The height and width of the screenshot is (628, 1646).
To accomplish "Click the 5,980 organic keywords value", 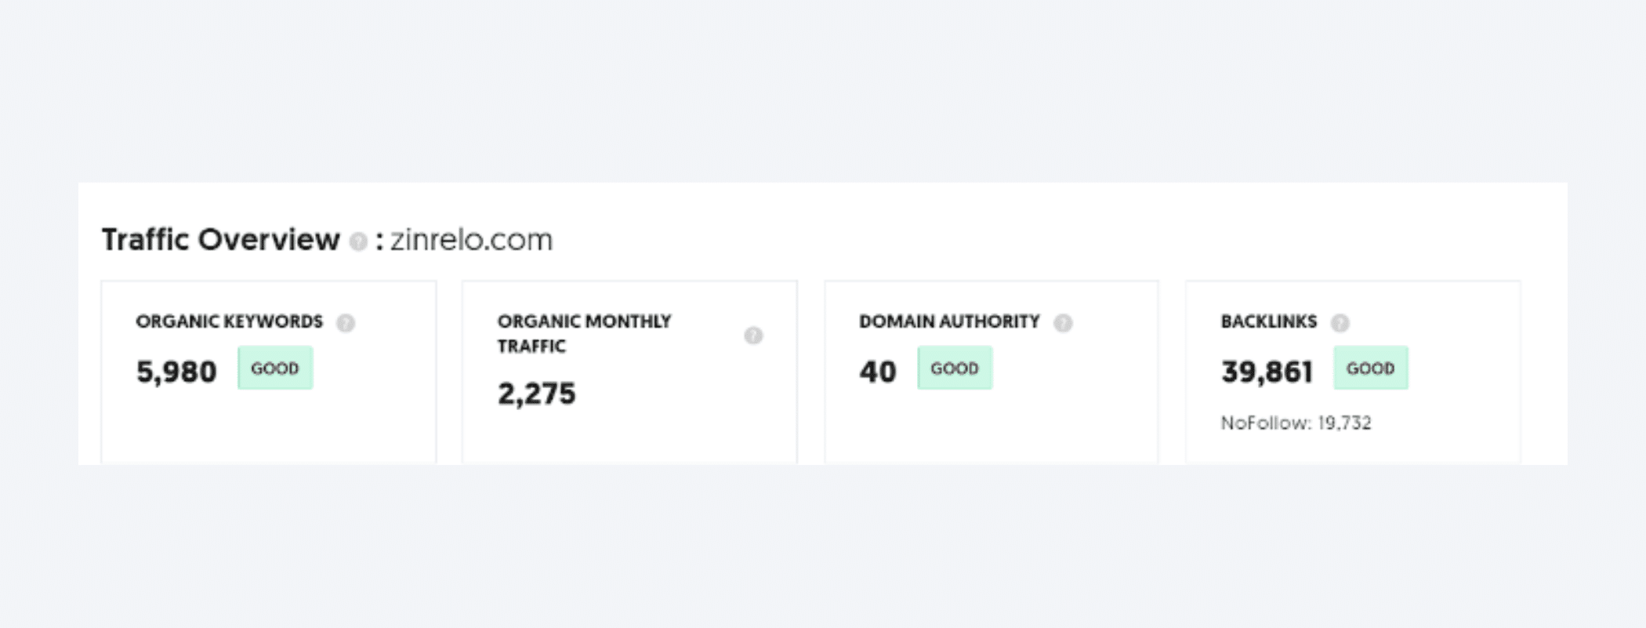I will (x=176, y=372).
